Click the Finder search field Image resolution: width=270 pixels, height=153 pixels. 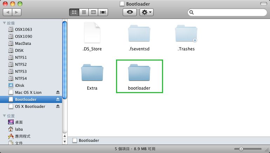pyautogui.click(x=227, y=12)
